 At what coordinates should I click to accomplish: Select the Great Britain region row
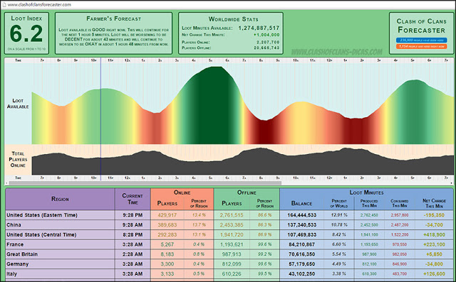pos(229,254)
